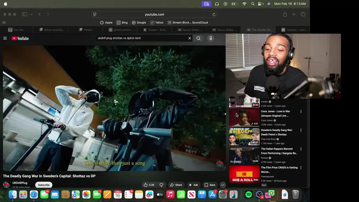Viewport: 359px width, 202px height.
Task: Open the Yahoo bookmark
Action: pos(157,22)
